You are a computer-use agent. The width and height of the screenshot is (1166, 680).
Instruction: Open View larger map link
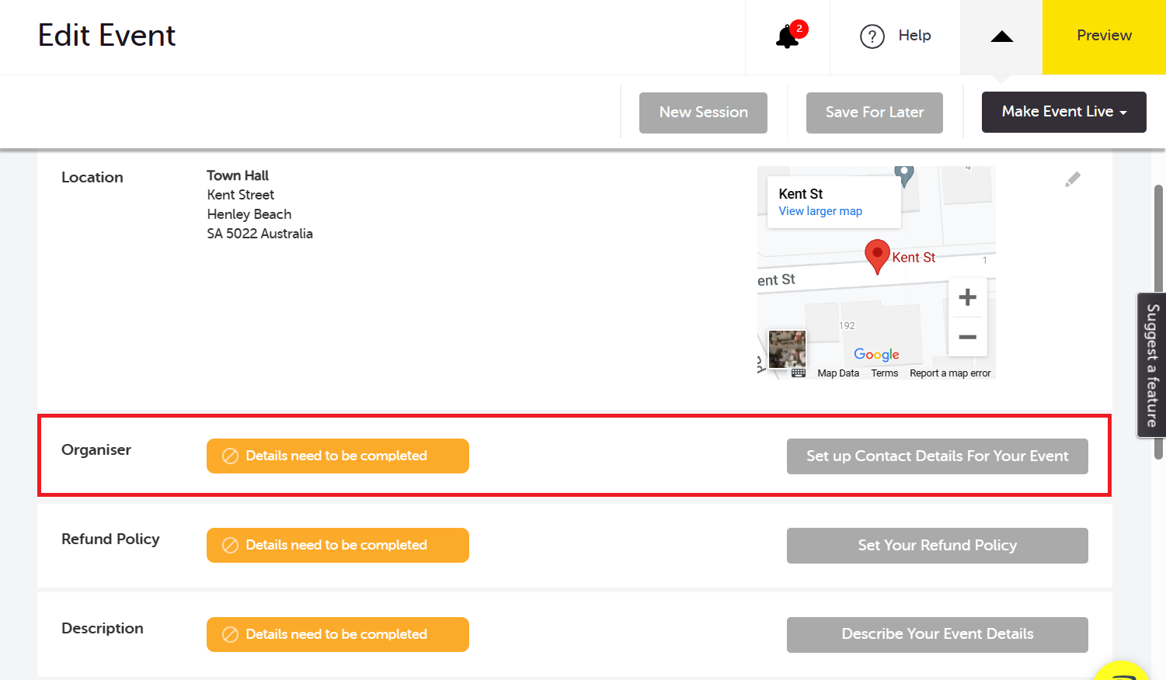[x=820, y=211]
